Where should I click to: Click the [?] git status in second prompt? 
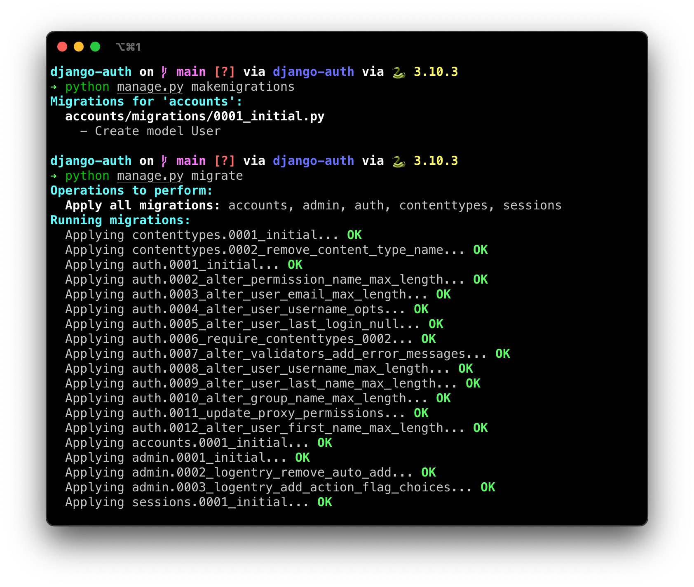tap(224, 161)
